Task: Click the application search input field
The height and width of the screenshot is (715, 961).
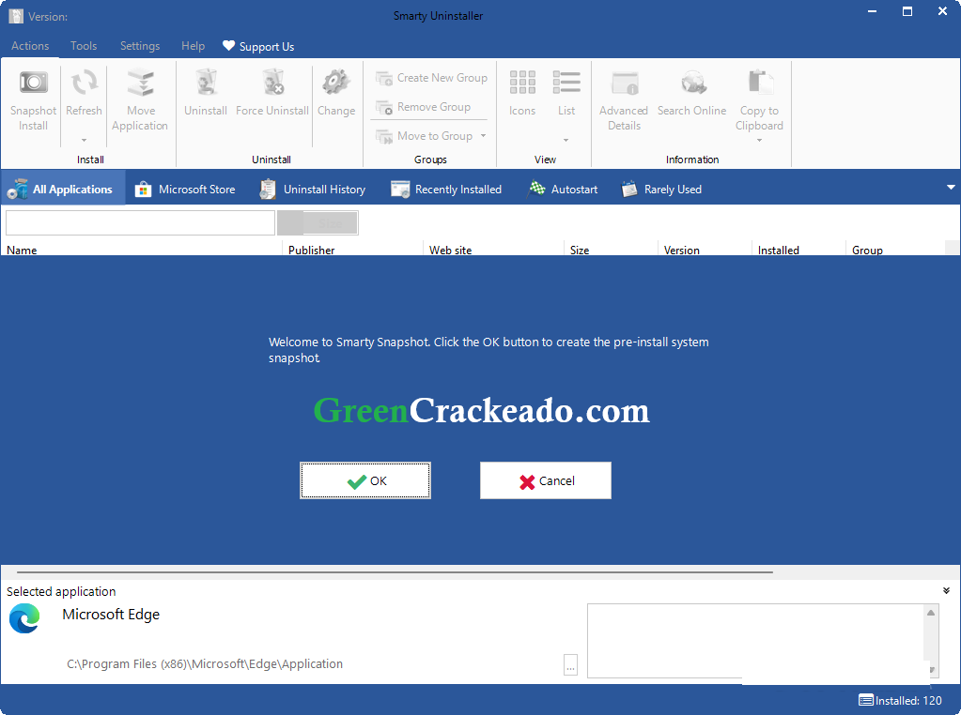Action: pyautogui.click(x=139, y=222)
